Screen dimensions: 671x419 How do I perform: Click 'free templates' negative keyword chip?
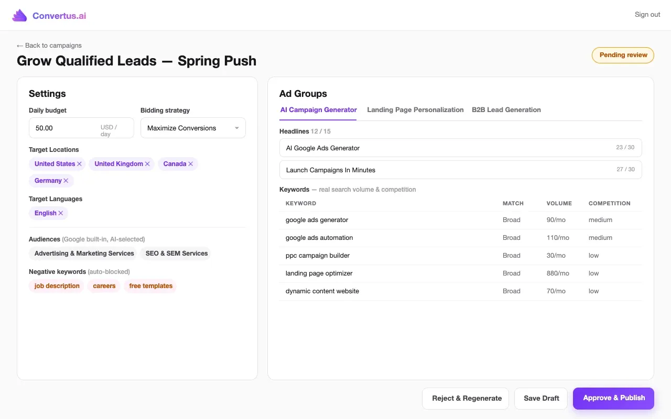pyautogui.click(x=151, y=286)
